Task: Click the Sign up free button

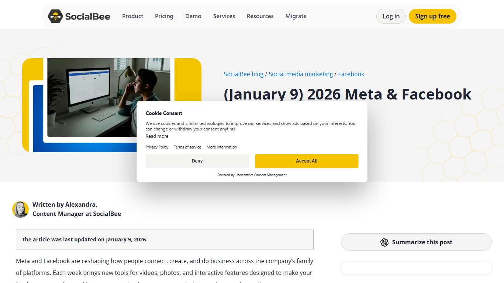Action: point(432,16)
